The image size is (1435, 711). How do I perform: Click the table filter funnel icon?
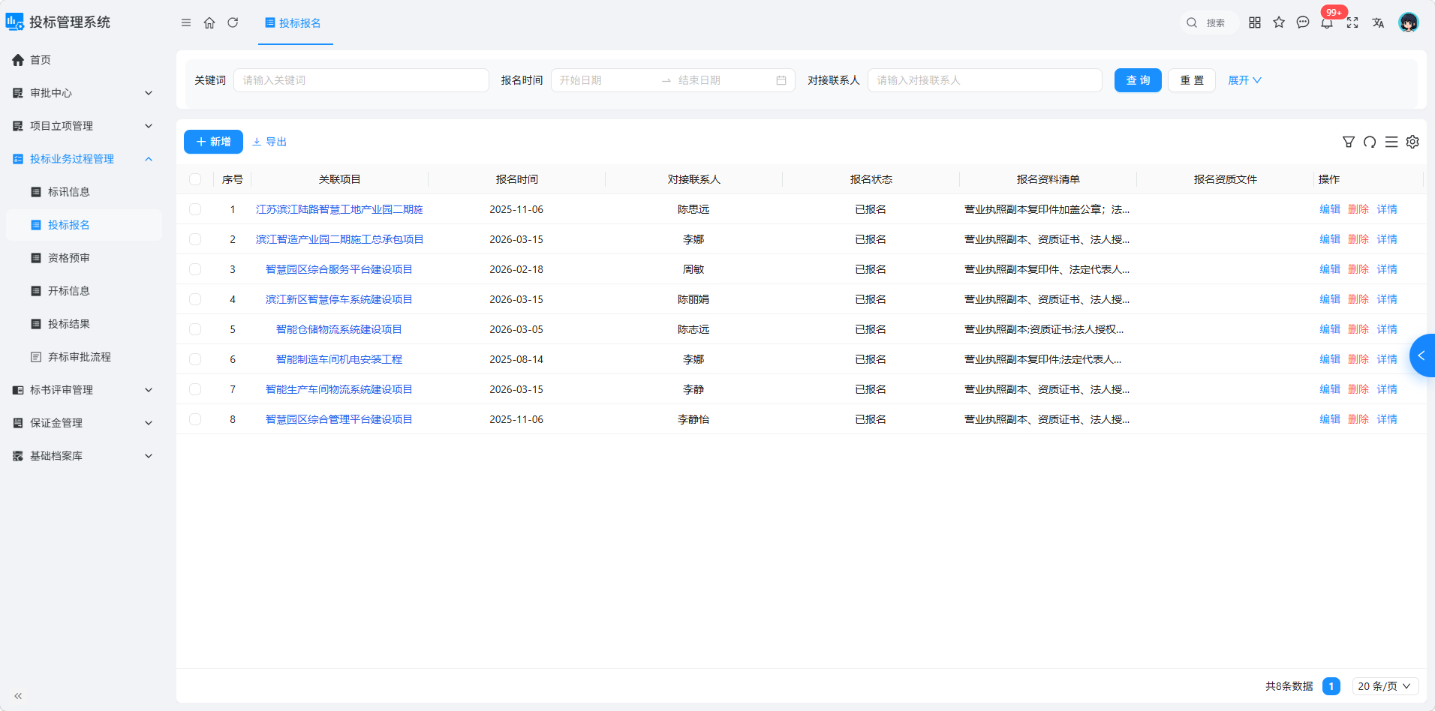coord(1349,142)
